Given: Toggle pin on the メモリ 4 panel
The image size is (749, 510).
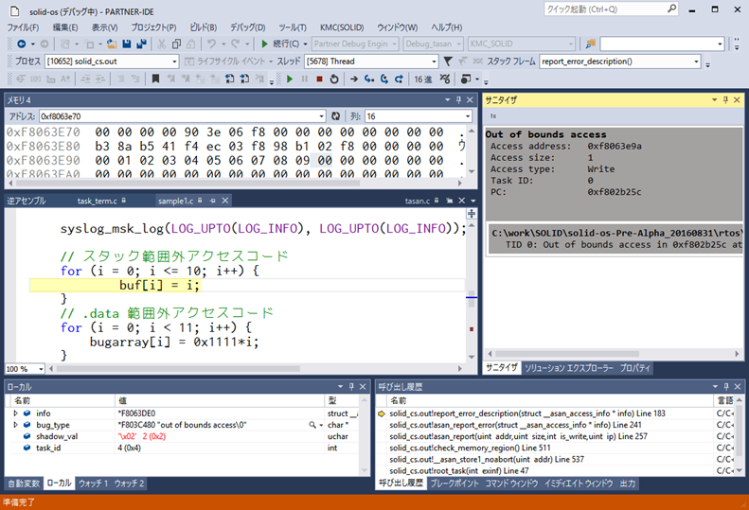Looking at the screenshot, I should [x=460, y=98].
